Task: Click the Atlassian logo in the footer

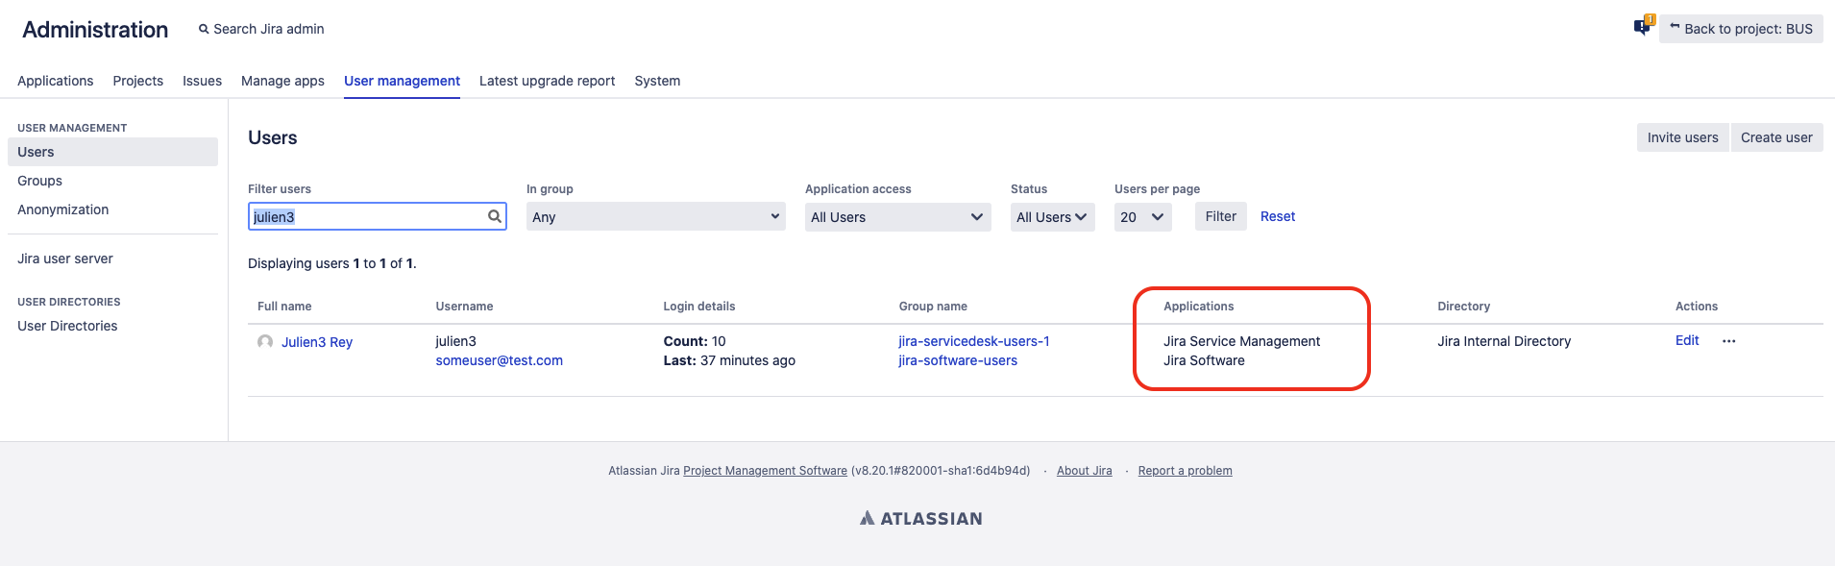Action: pyautogui.click(x=920, y=518)
